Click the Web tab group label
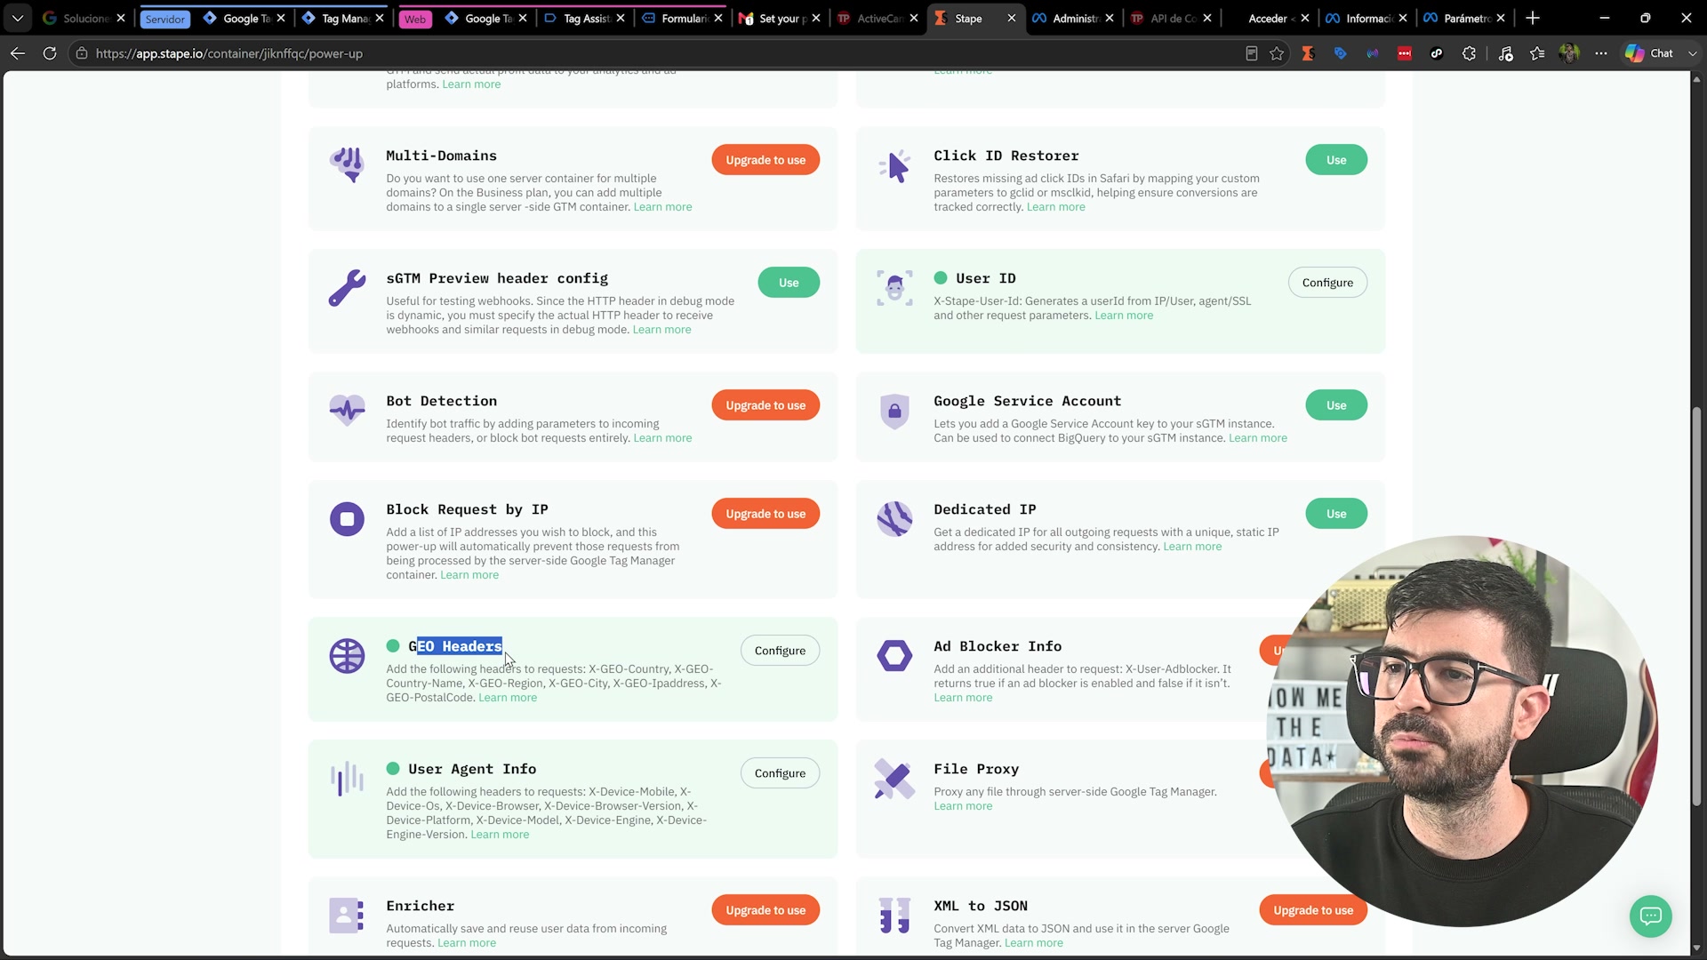Viewport: 1707px width, 960px height. [415, 19]
